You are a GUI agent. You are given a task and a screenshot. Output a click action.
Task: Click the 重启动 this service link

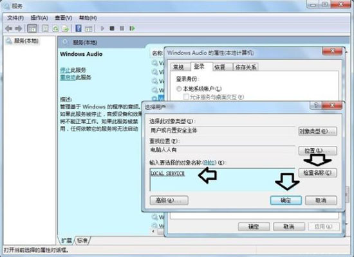coord(68,78)
